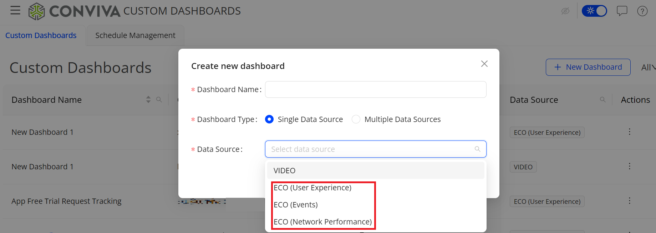
Task: Switch to Custom Dashboards tab
Action: [x=41, y=36]
